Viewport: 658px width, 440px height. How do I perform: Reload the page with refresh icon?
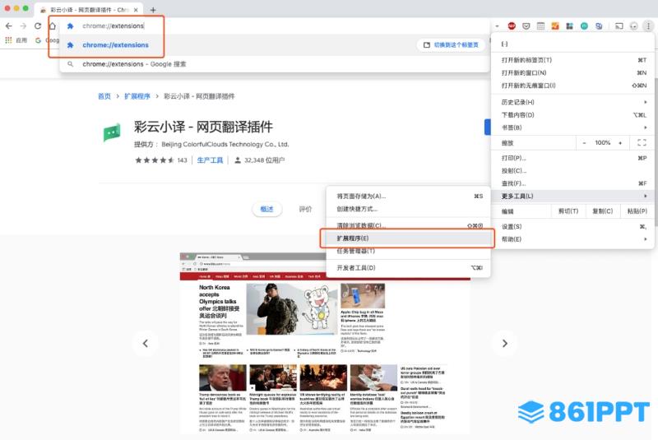click(37, 26)
